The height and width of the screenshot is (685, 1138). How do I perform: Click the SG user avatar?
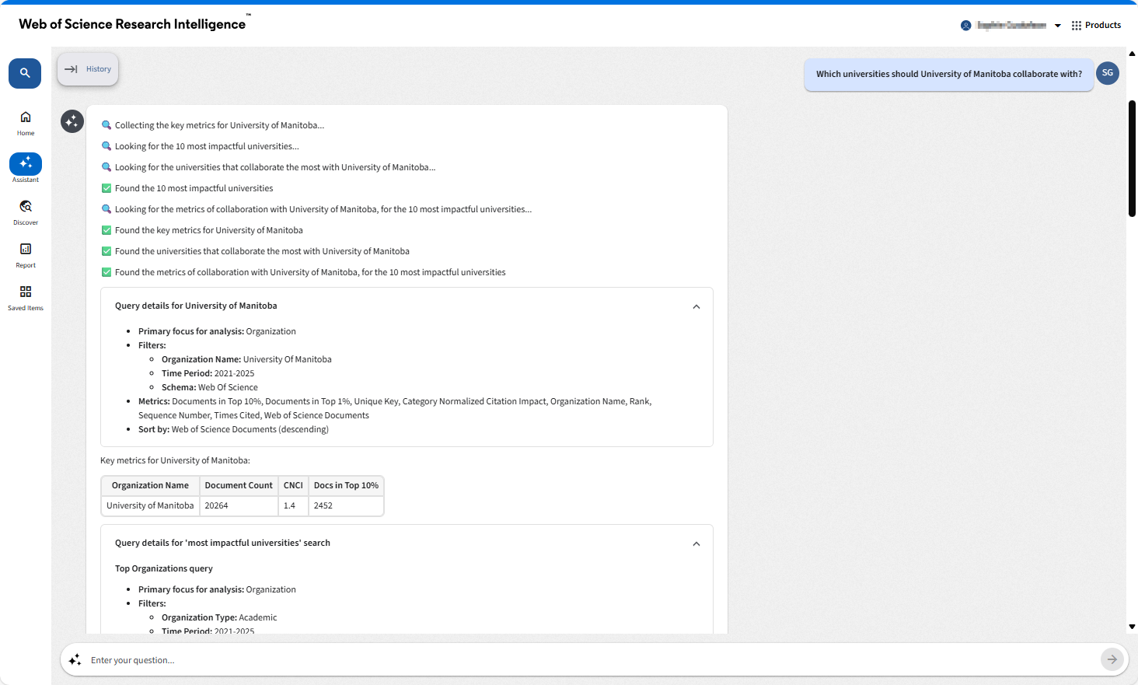[1107, 73]
